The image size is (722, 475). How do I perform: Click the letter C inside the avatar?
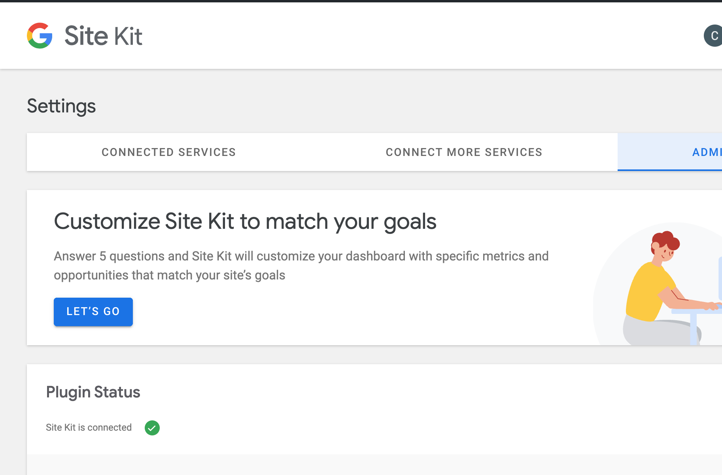pos(714,35)
